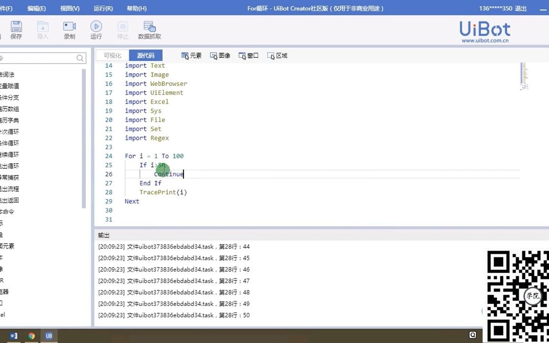The image size is (549, 343).
Task: Select the 窗口 window picker
Action: pyautogui.click(x=248, y=55)
